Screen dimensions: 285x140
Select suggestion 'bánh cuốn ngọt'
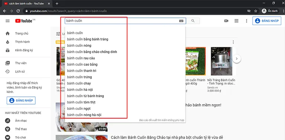click(125, 109)
